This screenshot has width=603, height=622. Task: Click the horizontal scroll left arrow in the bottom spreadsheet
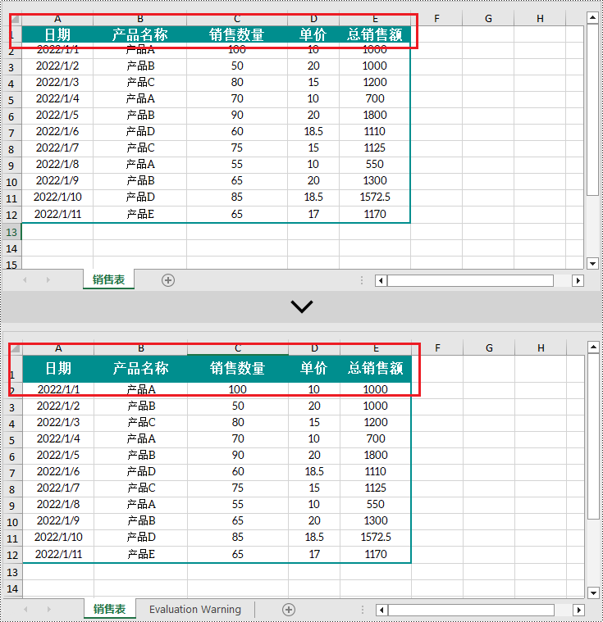click(381, 610)
